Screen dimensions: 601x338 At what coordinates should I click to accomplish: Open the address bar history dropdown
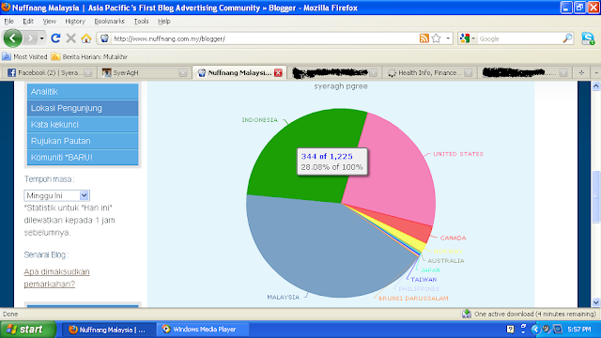click(x=448, y=38)
